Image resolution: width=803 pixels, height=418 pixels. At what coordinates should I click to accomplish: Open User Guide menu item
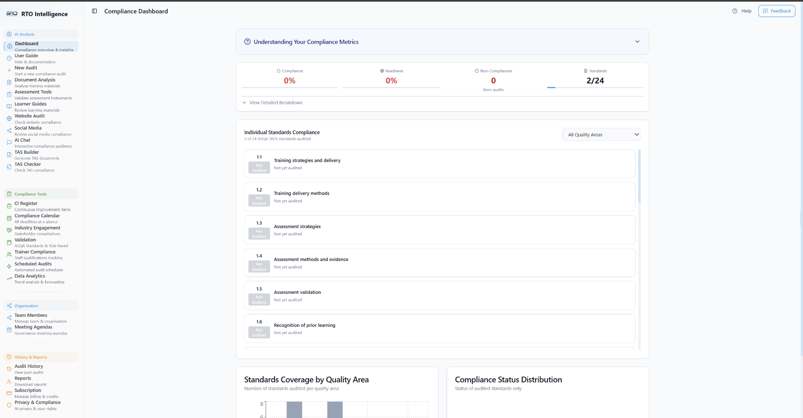pos(41,59)
